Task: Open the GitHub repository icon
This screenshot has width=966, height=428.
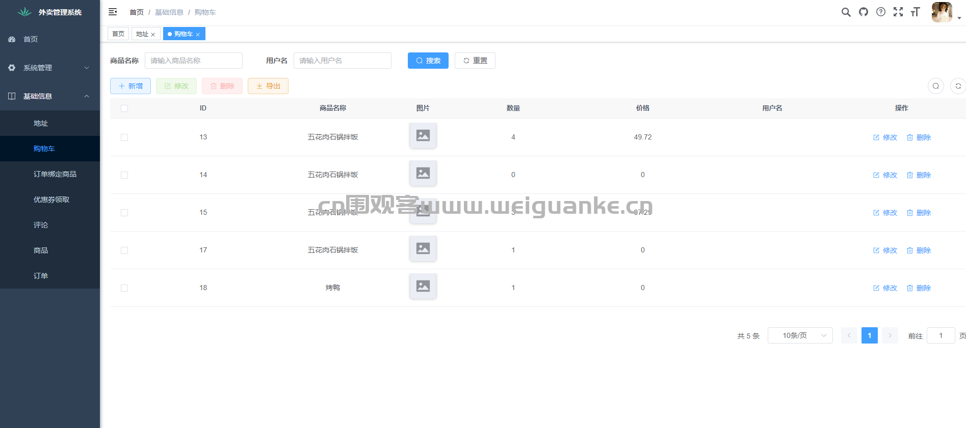Action: pyautogui.click(x=863, y=12)
